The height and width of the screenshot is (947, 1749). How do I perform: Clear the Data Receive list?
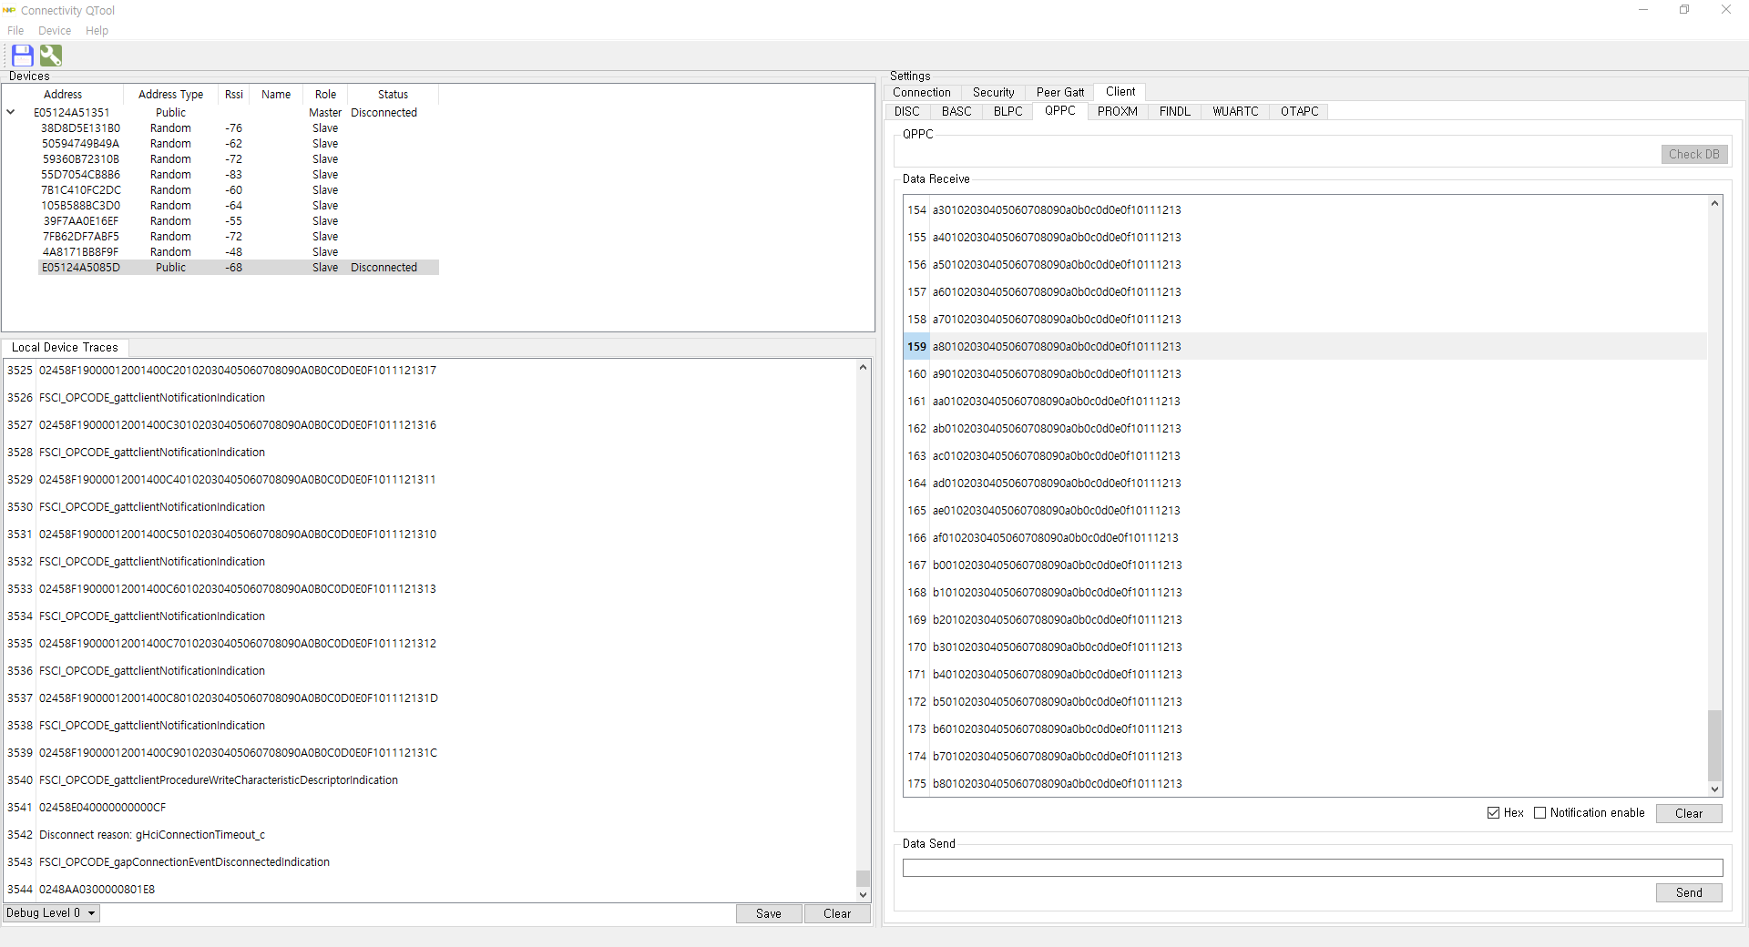point(1688,813)
